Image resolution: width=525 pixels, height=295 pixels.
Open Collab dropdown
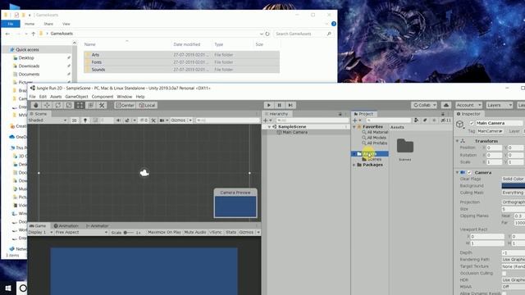tap(424, 105)
